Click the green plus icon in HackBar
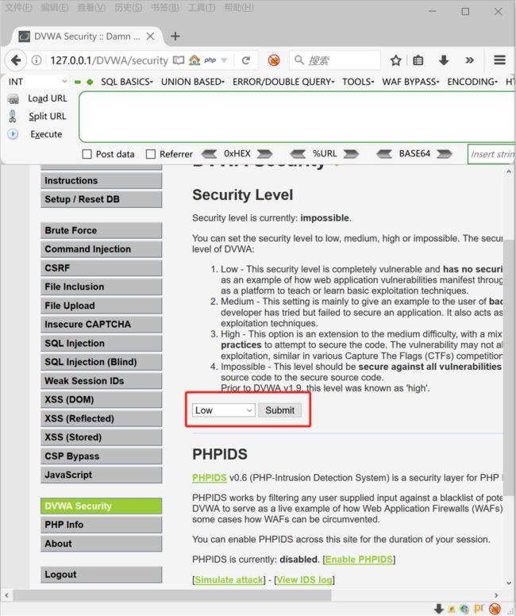The width and height of the screenshot is (516, 616). click(x=90, y=82)
